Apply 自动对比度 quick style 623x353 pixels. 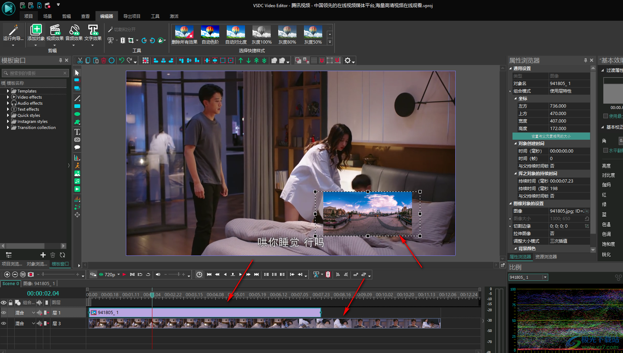(236, 35)
